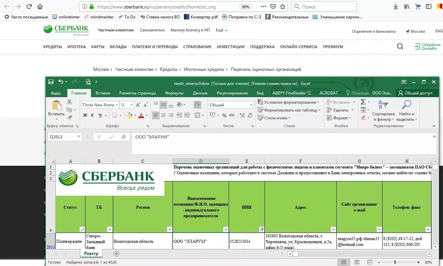Apply percent style in the Число group
The height and width of the screenshot is (266, 443).
(x=224, y=115)
